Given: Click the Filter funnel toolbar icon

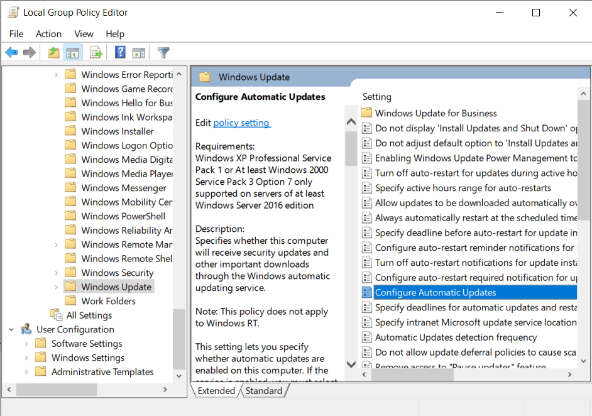Looking at the screenshot, I should 163,53.
